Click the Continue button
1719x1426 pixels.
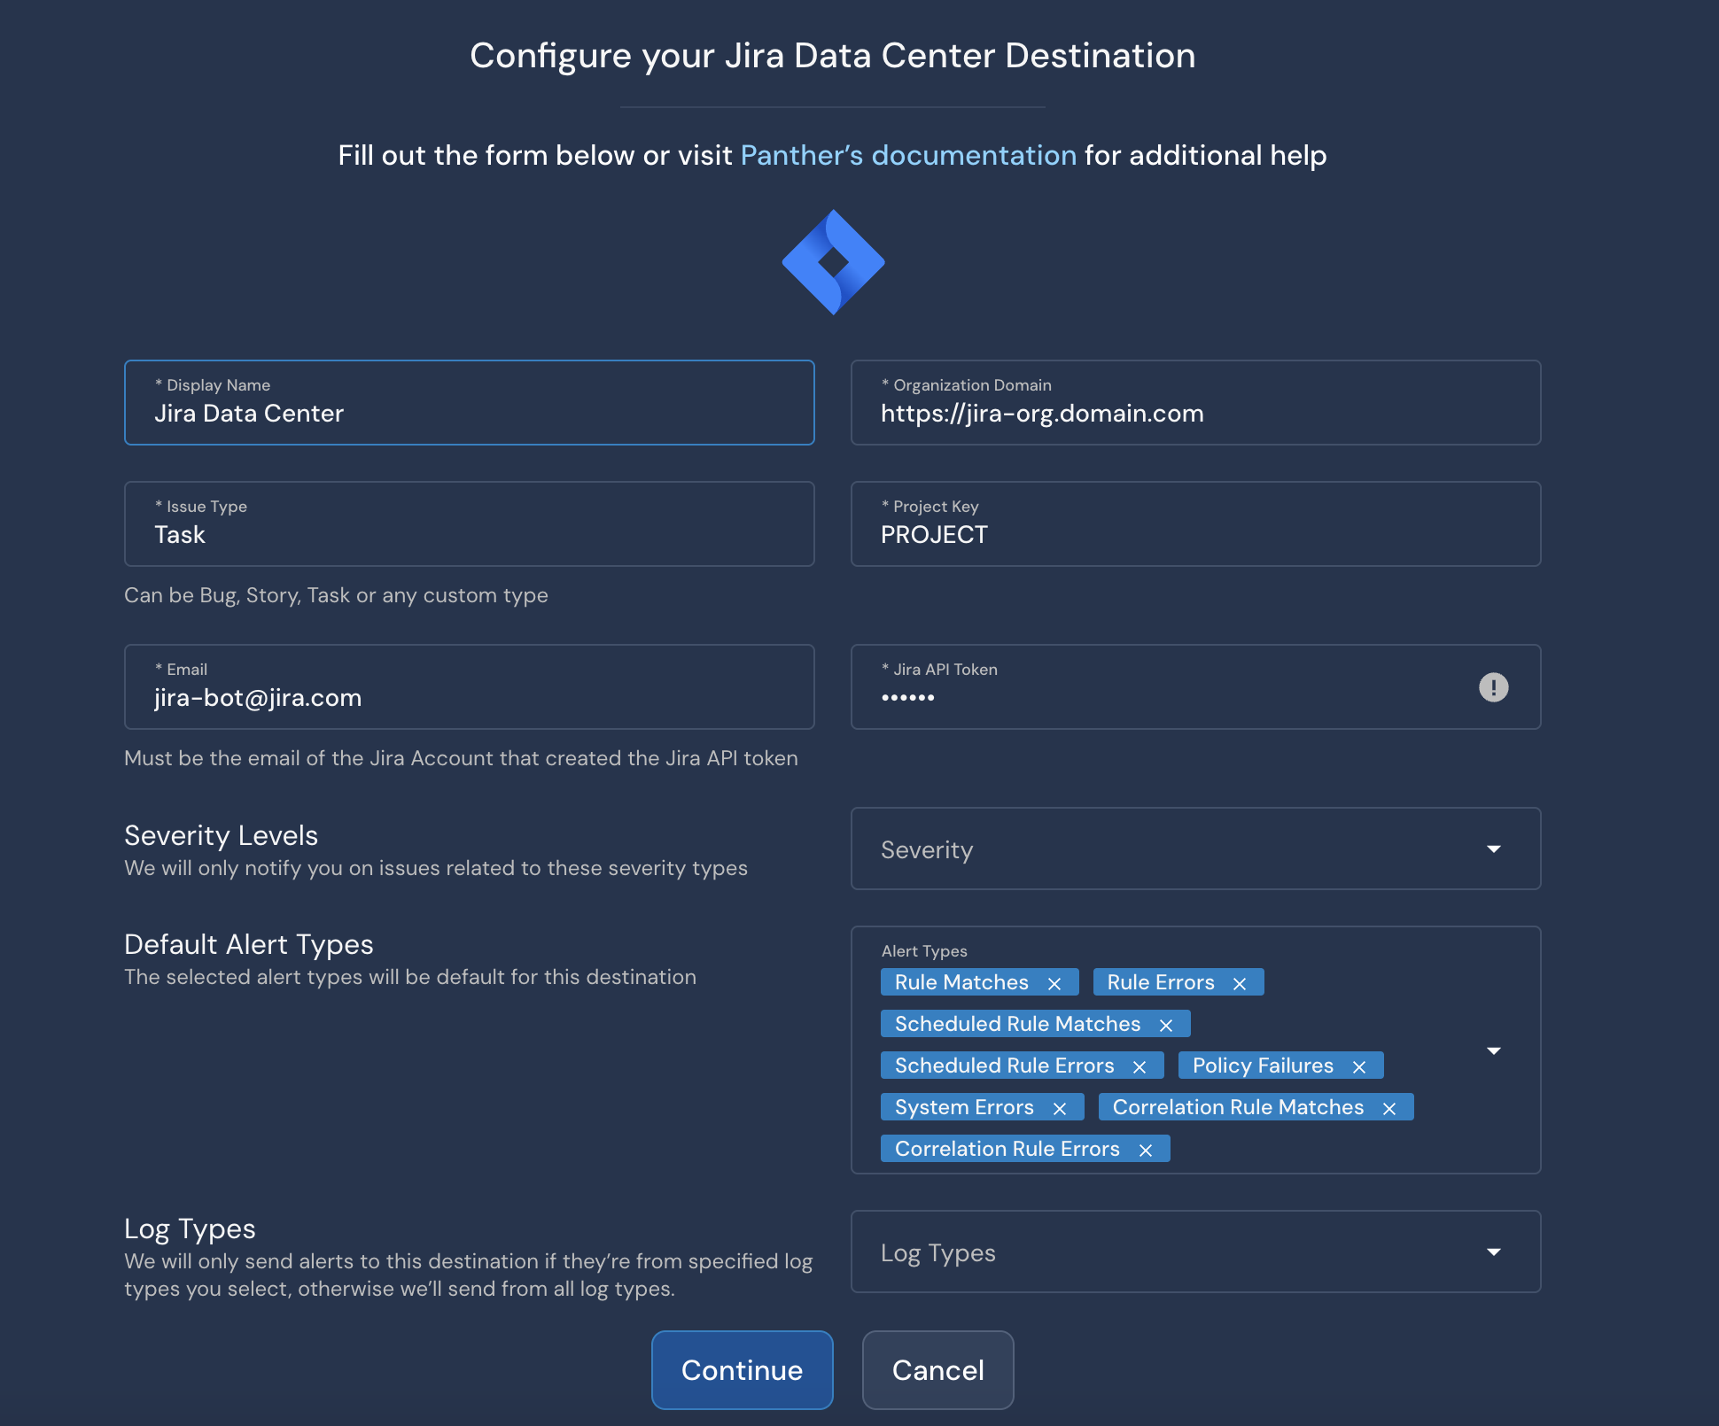pyautogui.click(x=742, y=1370)
